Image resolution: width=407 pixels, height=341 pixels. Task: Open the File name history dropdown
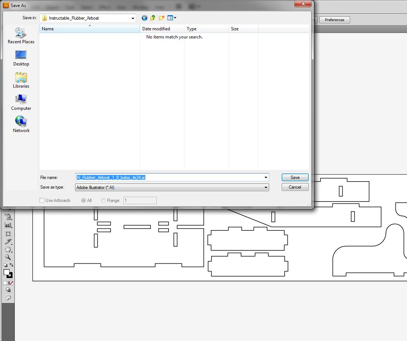[x=266, y=178]
